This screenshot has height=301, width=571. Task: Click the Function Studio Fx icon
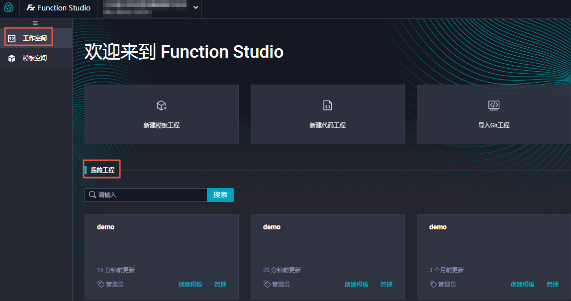[31, 7]
